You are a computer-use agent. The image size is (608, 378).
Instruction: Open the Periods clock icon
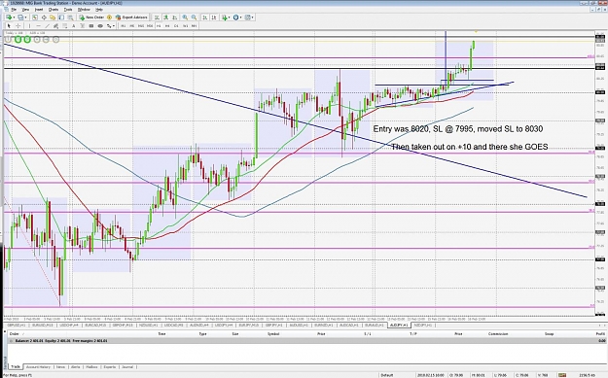235,17
